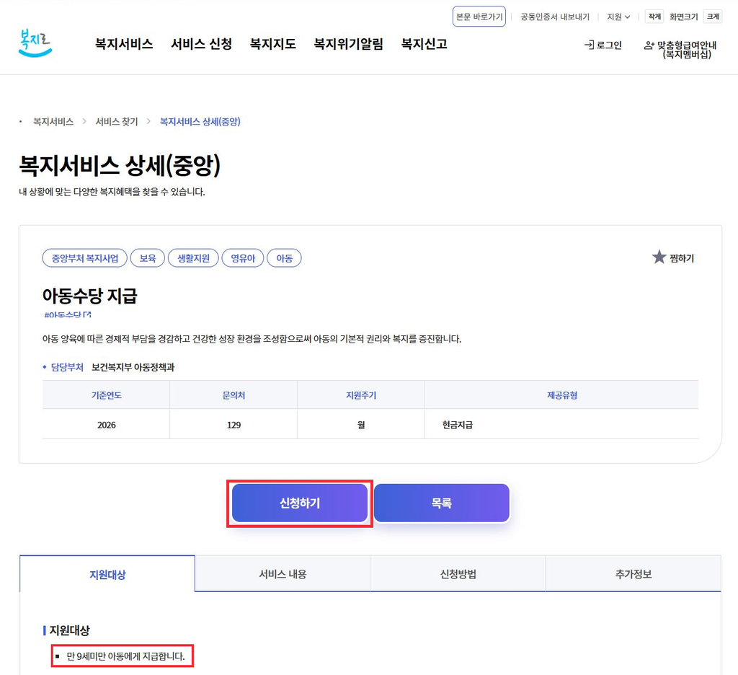Click the 복지로 logo
The height and width of the screenshot is (675, 738).
click(35, 43)
